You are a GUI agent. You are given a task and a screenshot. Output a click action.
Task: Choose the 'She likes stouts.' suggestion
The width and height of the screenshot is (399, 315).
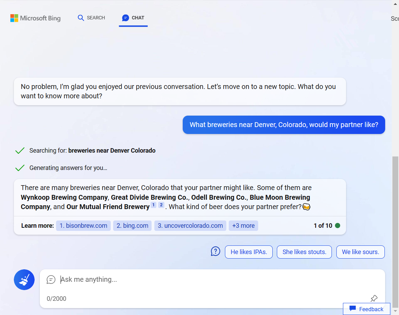(304, 252)
